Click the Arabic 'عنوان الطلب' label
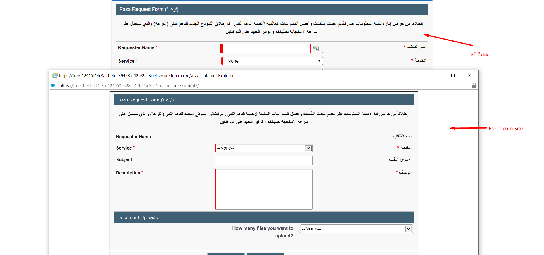Screen dimensions: 544x255 click(x=399, y=159)
